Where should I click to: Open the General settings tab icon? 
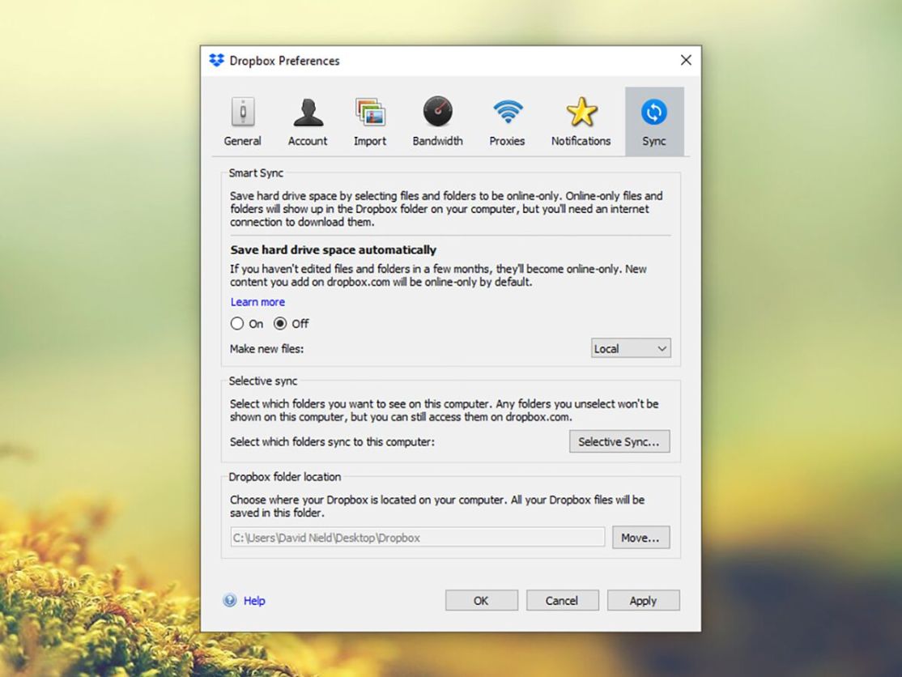coord(242,112)
